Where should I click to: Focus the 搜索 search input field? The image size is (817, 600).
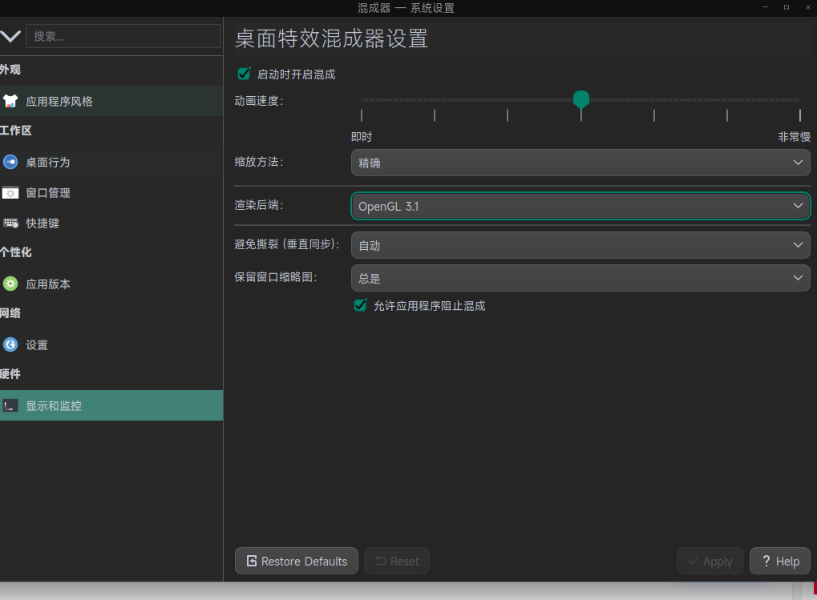(123, 36)
